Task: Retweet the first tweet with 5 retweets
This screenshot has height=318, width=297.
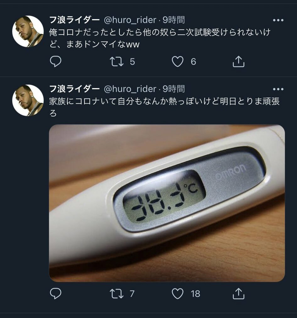Action: [x=117, y=61]
